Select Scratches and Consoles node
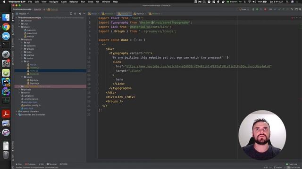 pos(32,115)
